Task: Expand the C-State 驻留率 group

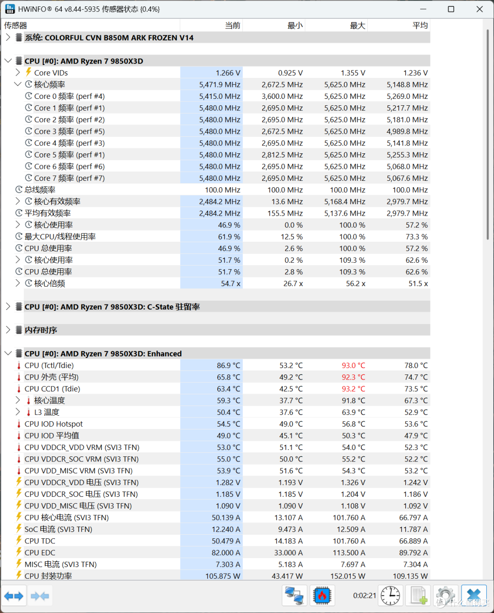Action: (8, 307)
